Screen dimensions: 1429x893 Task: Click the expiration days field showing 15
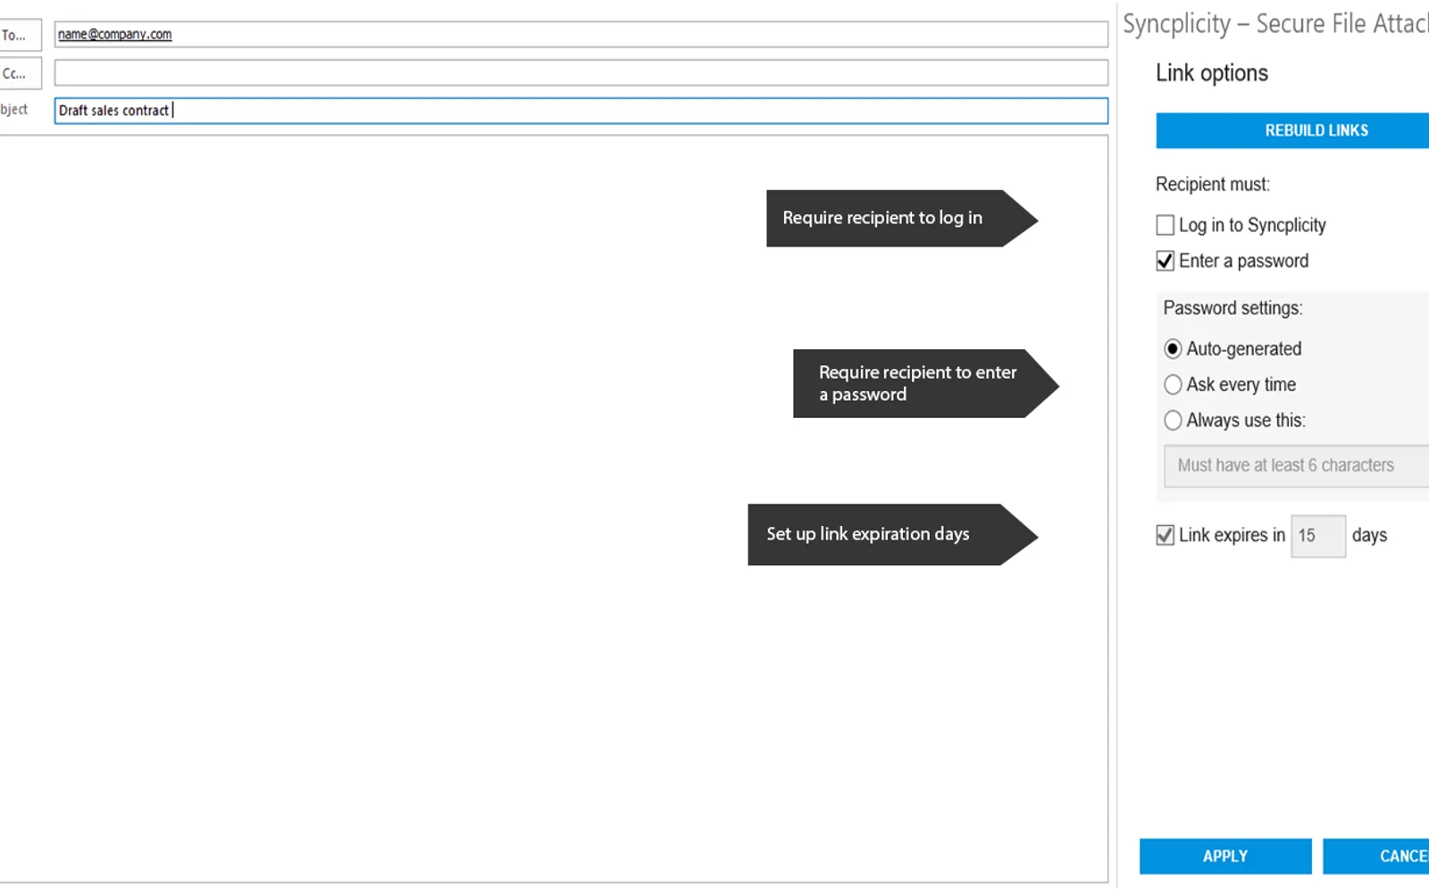tap(1318, 536)
